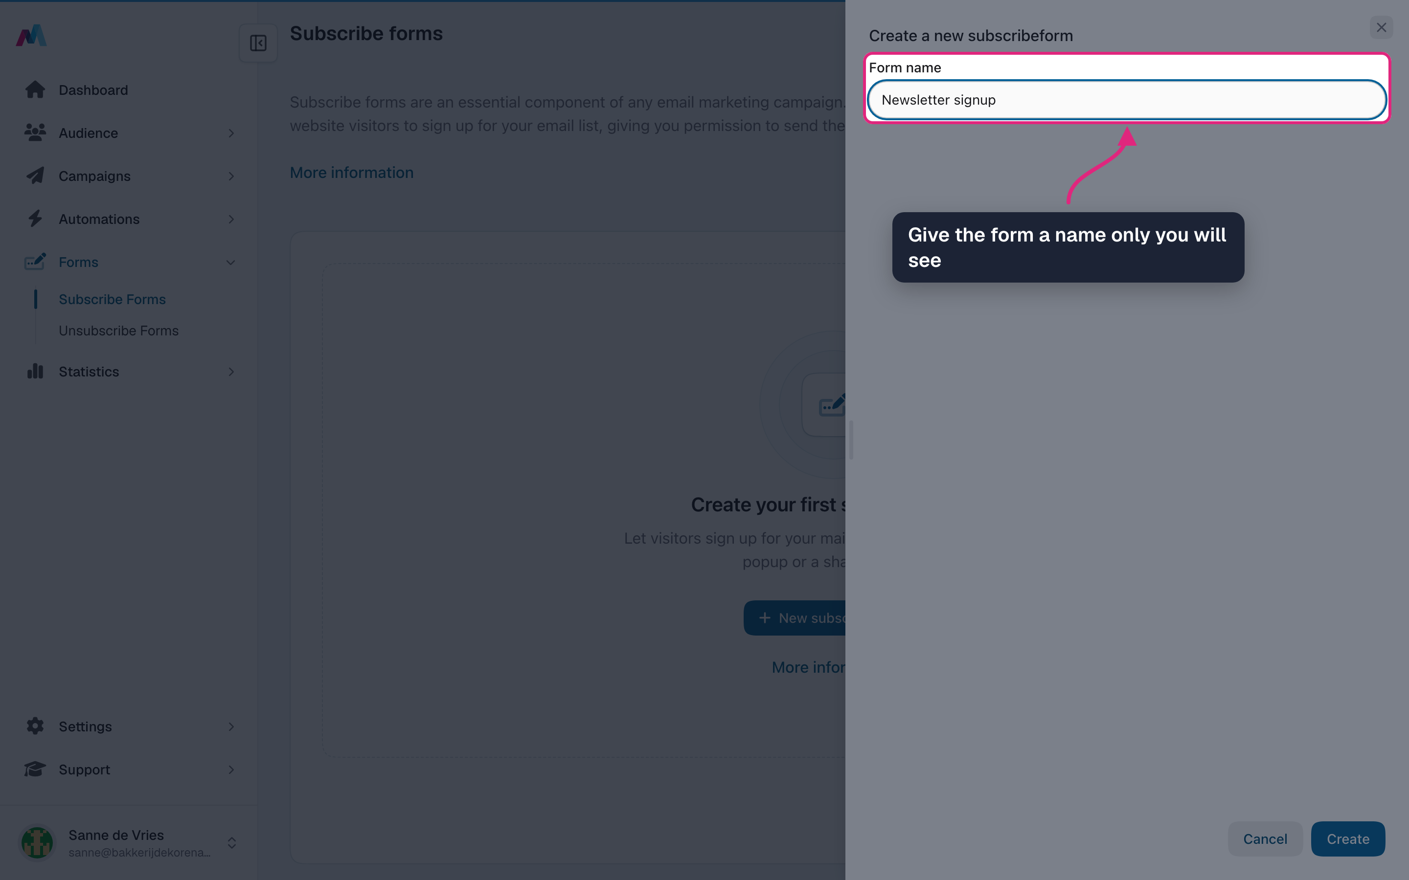Follow the top More information link
Image resolution: width=1409 pixels, height=880 pixels.
pyautogui.click(x=352, y=173)
